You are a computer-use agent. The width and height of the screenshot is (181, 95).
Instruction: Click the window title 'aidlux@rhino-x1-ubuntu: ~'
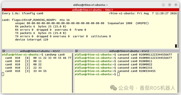pos(91,5)
